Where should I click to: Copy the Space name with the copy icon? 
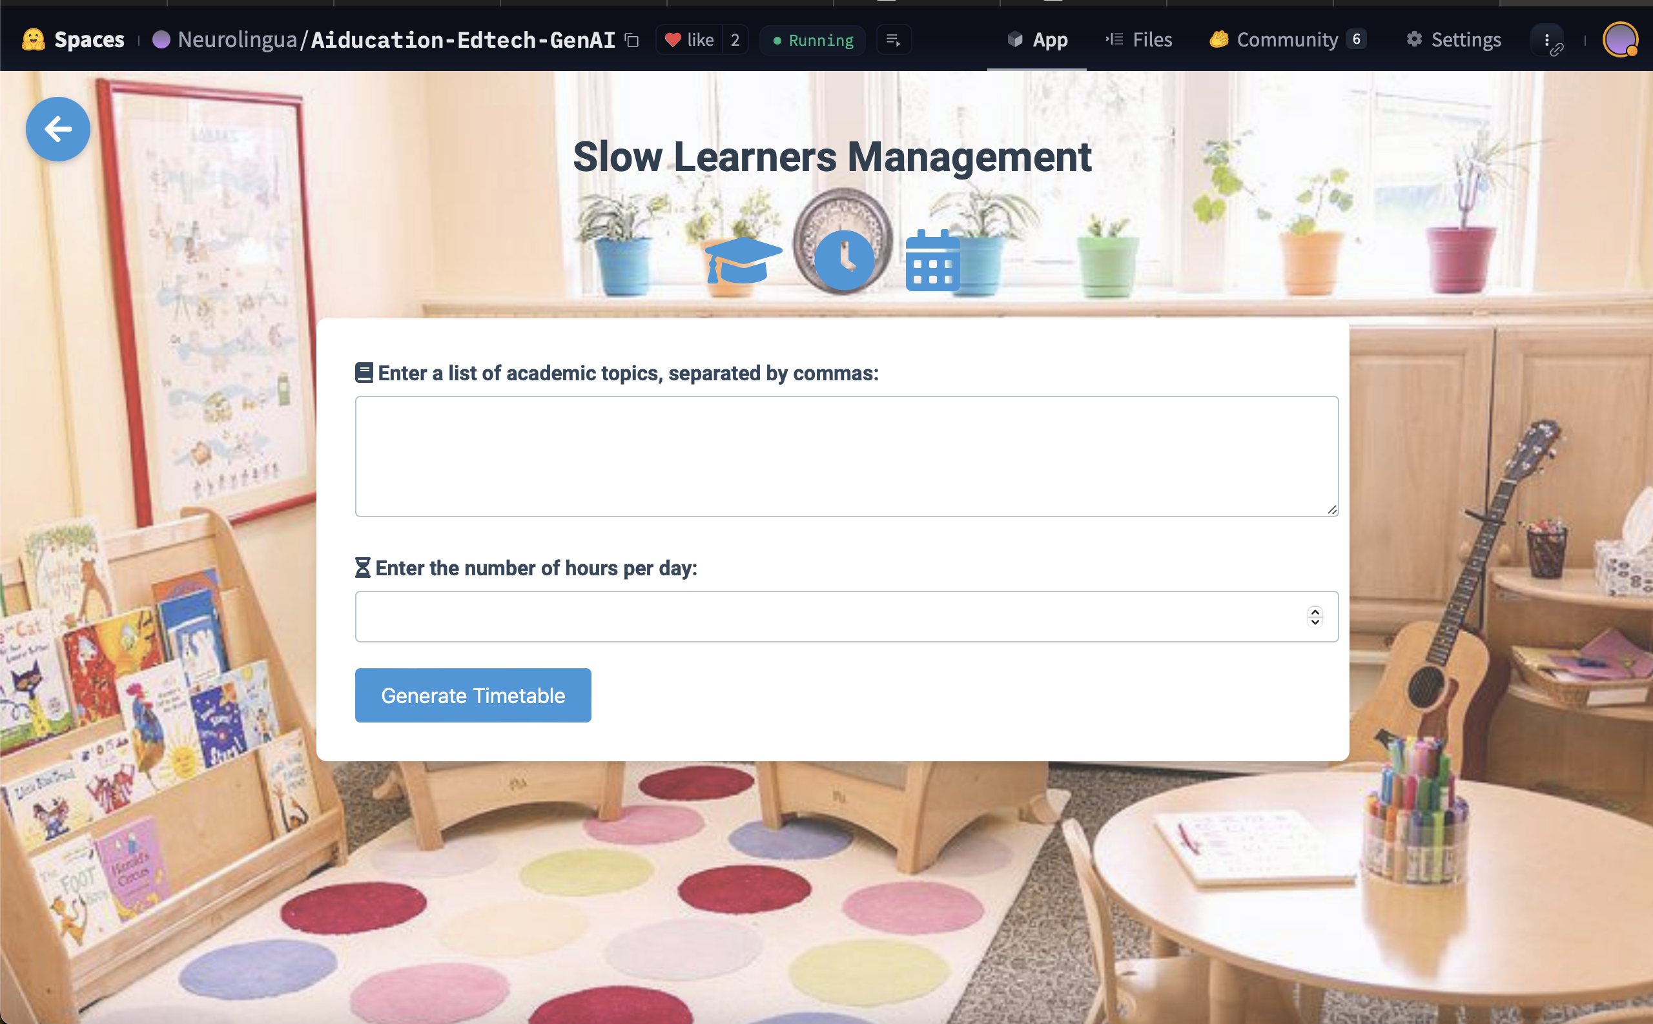coord(631,40)
